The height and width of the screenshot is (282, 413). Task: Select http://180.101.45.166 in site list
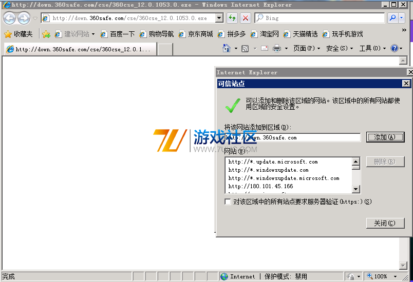point(260,186)
